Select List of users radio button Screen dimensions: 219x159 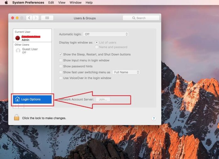pyautogui.click(x=97, y=42)
